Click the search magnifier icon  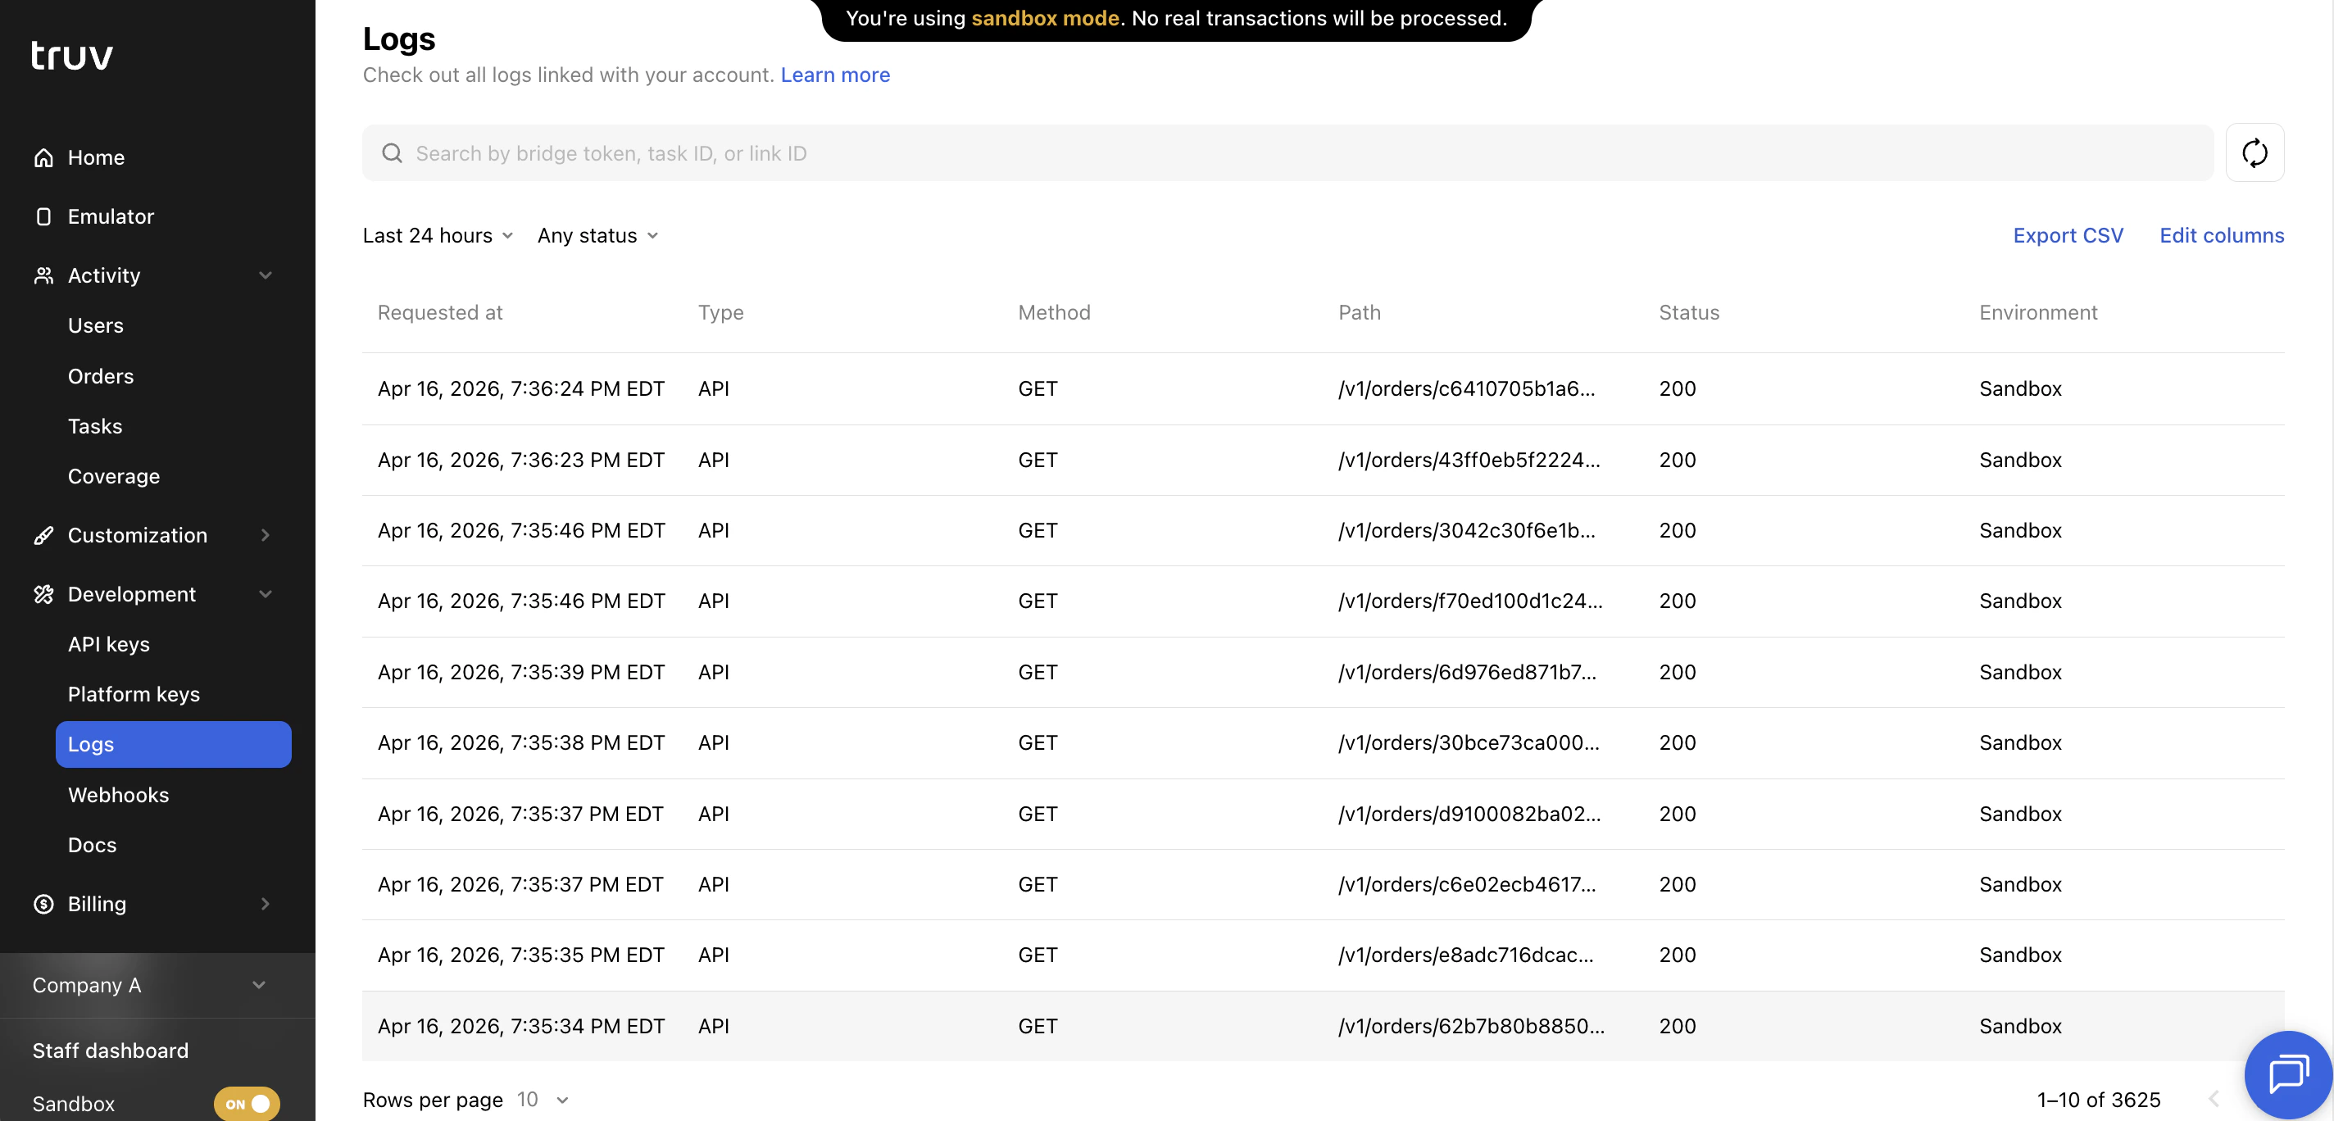(392, 153)
